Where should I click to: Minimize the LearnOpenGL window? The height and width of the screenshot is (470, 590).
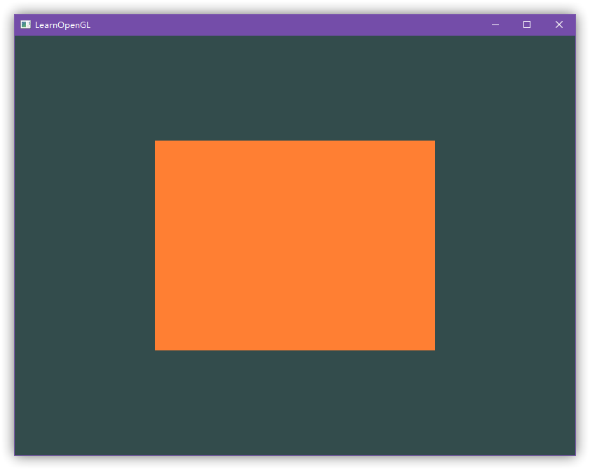(x=495, y=24)
